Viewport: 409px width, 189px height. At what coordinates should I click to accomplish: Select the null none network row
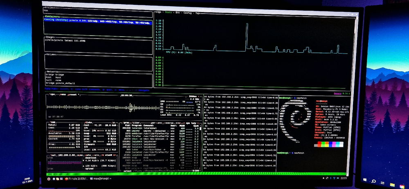coord(53,81)
